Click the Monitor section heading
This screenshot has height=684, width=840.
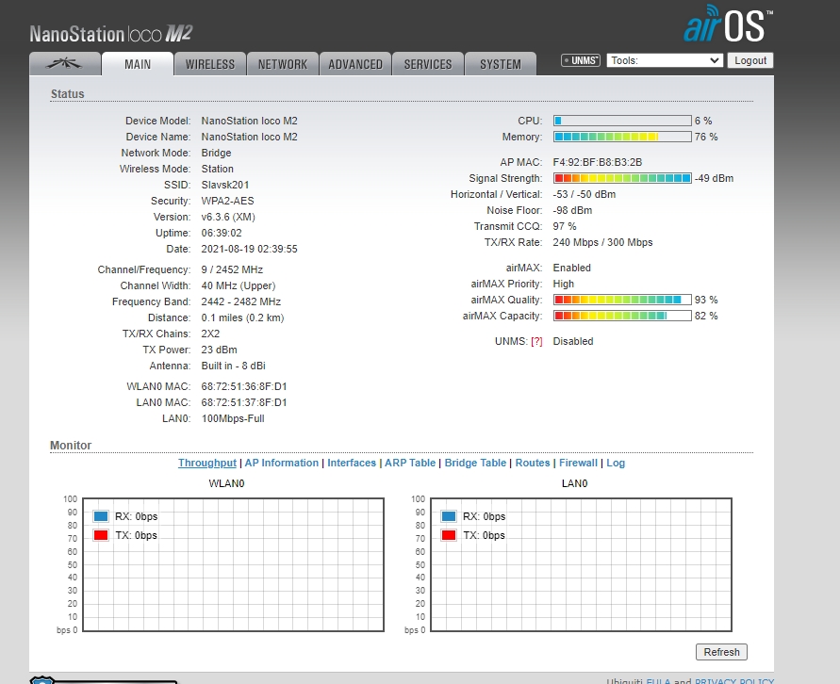[71, 446]
